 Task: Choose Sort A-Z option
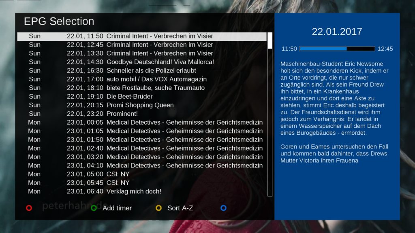tap(180, 208)
